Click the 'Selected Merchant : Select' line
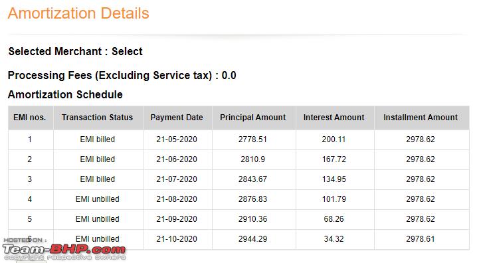Viewport: 479px width, 263px height. pyautogui.click(x=76, y=51)
